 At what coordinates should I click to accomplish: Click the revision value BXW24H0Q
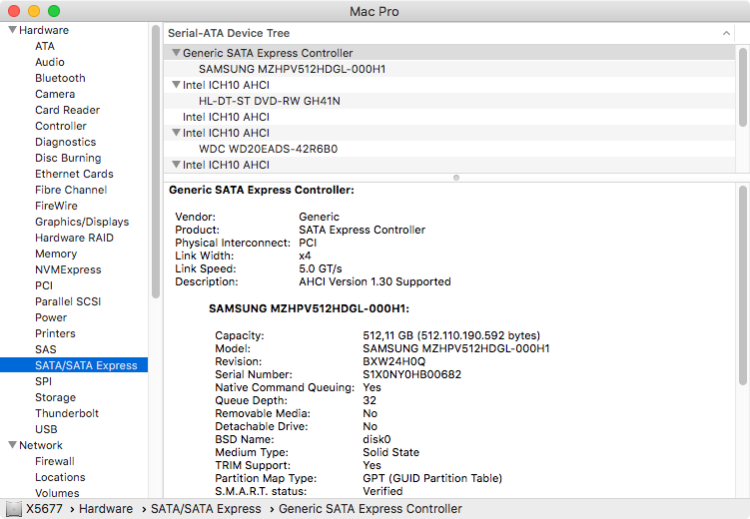click(x=394, y=361)
